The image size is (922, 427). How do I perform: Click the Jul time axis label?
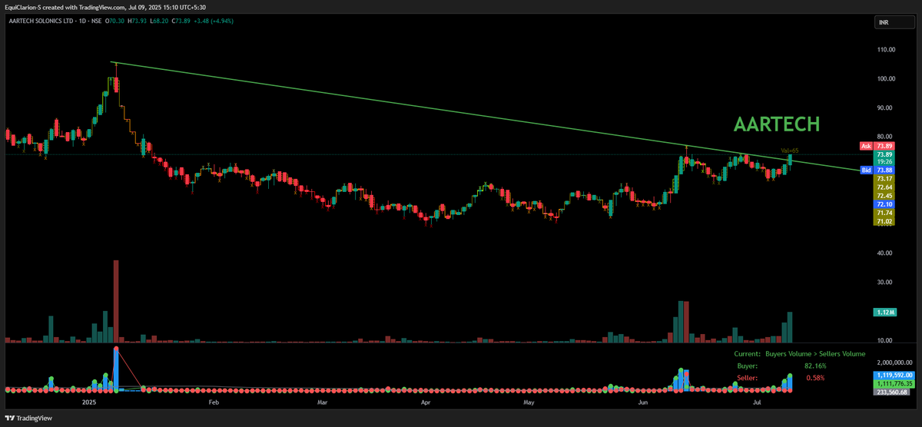(758, 402)
